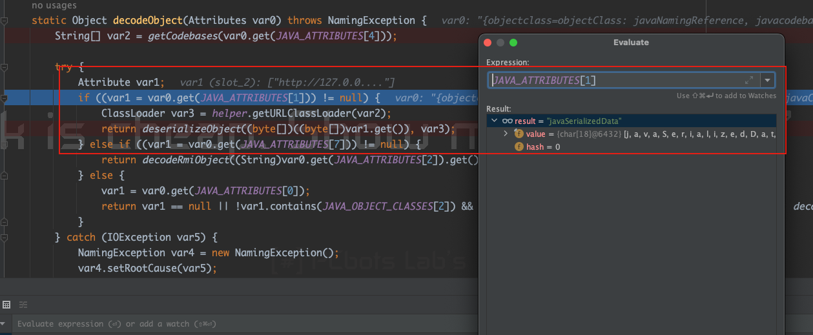Collapse the "} else {" block fold marker
813x335 pixels.
[5, 176]
